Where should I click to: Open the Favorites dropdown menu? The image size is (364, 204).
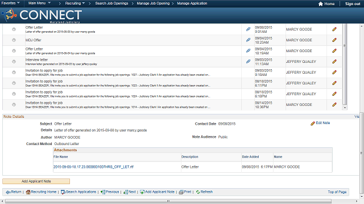[10, 3]
